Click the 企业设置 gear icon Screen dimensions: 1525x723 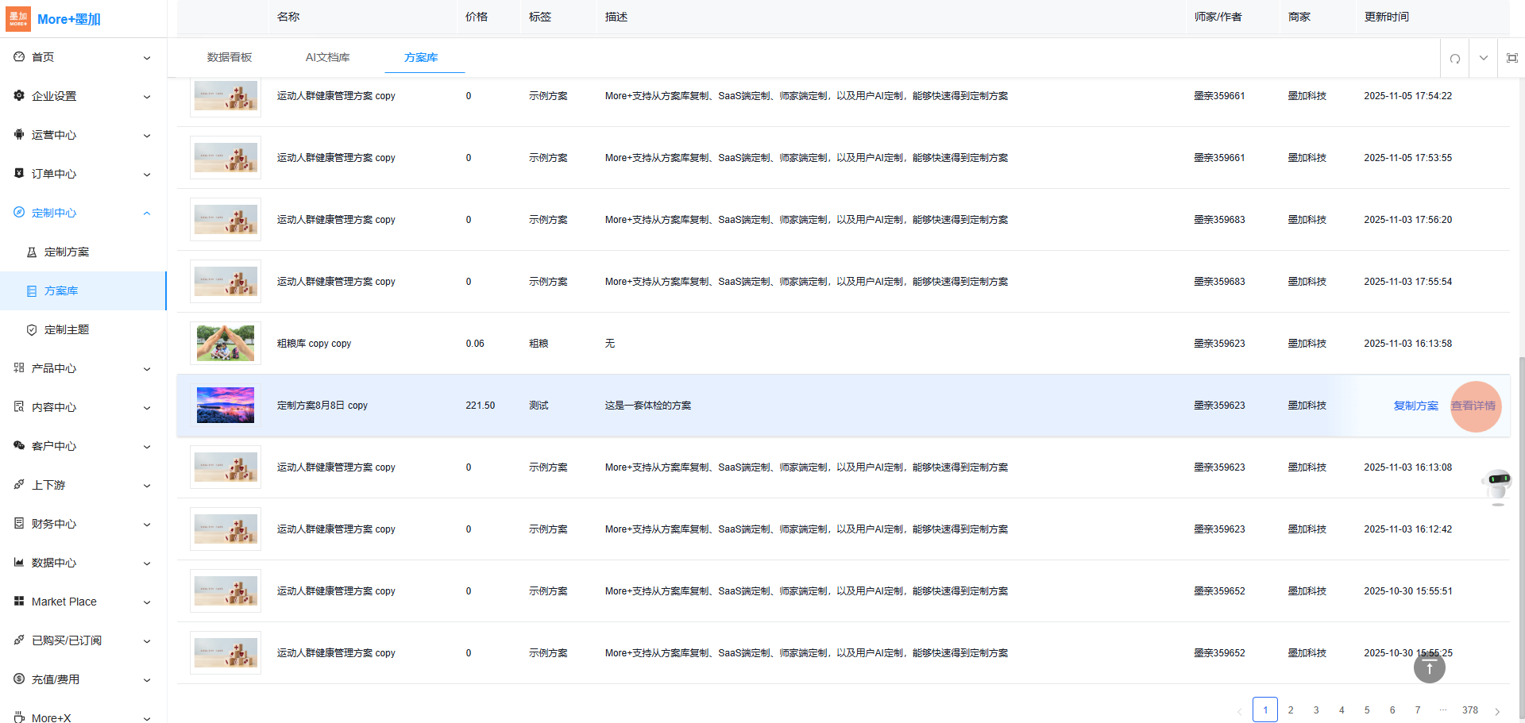pyautogui.click(x=19, y=96)
